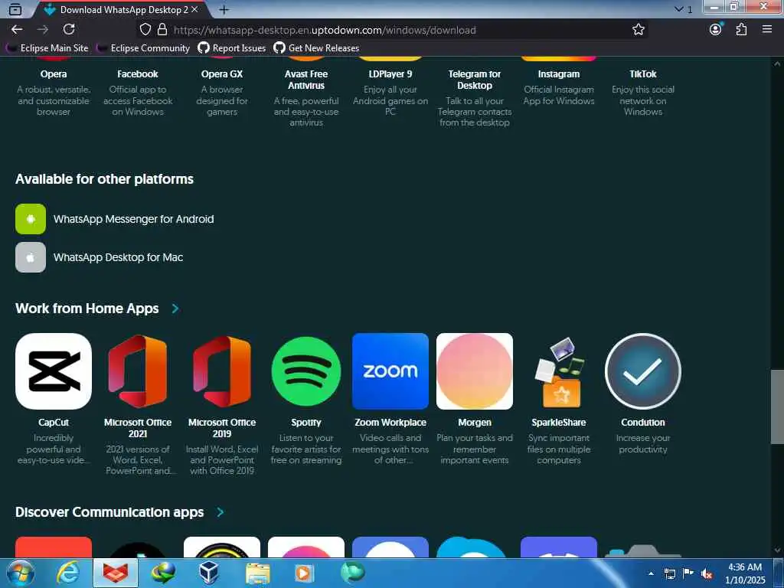The width and height of the screenshot is (784, 588).
Task: Open the Opera GX app link
Action: pos(222,74)
